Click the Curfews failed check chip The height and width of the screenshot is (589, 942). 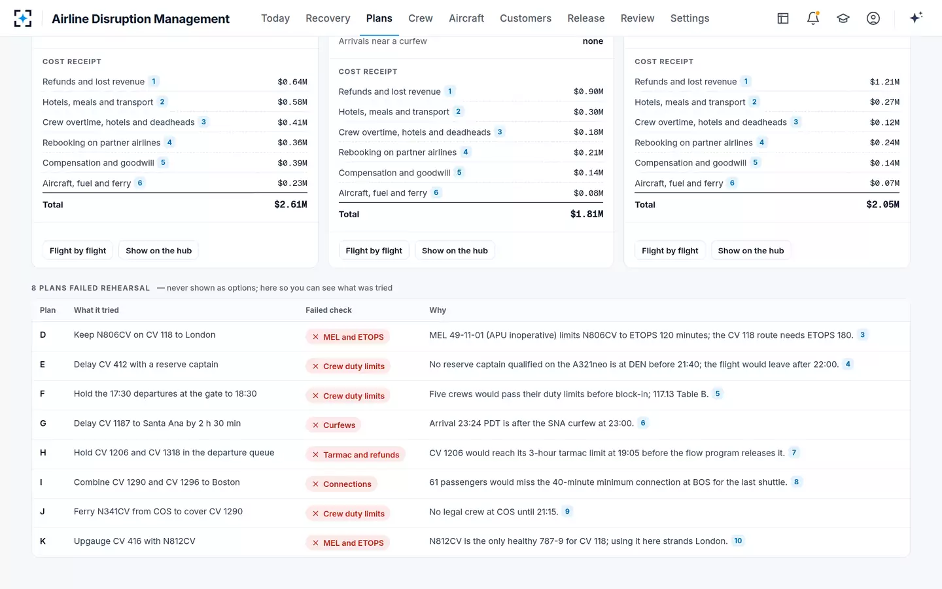(333, 425)
